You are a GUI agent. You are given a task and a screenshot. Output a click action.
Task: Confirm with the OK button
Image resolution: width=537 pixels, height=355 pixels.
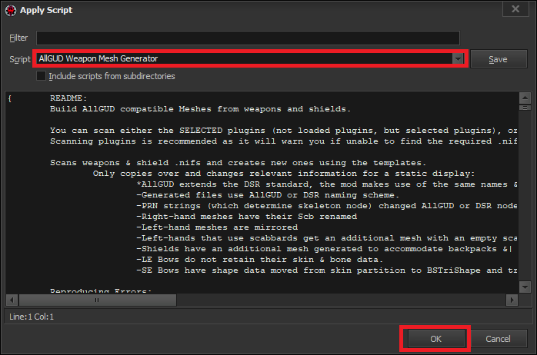(435, 339)
